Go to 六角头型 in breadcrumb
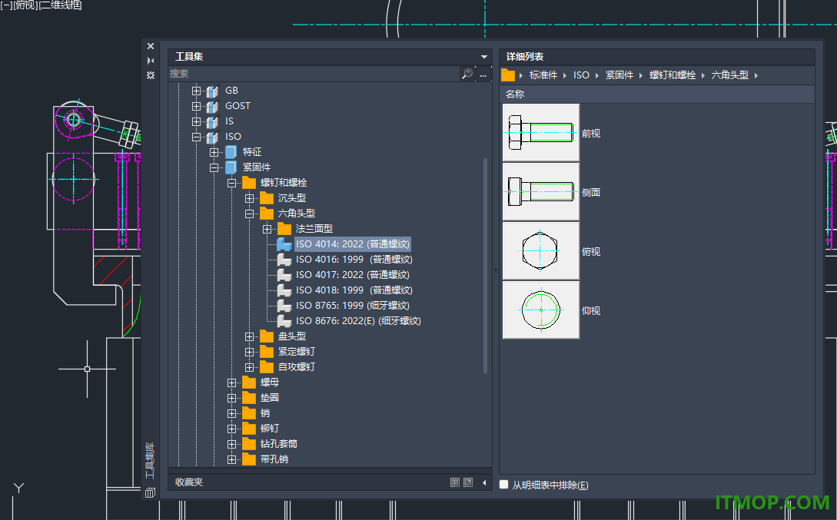The height and width of the screenshot is (520, 837). pos(729,75)
